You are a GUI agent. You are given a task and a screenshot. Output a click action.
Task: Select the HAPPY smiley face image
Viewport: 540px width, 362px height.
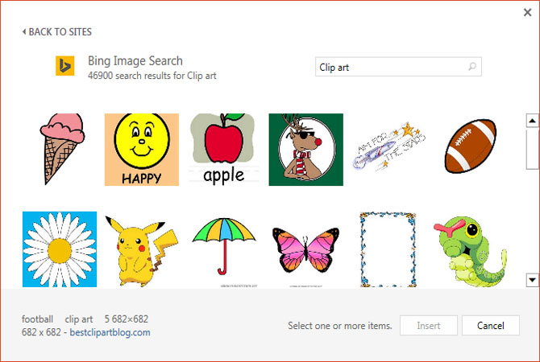(x=142, y=150)
